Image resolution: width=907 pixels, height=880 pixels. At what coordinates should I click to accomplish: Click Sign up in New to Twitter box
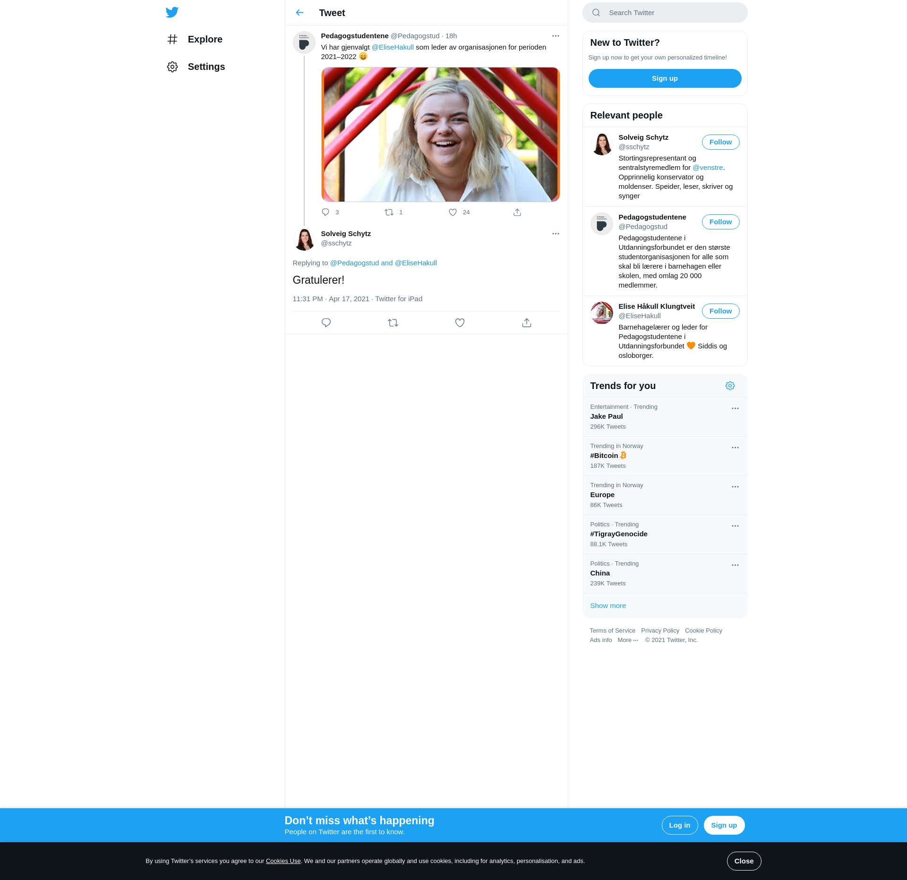665,78
